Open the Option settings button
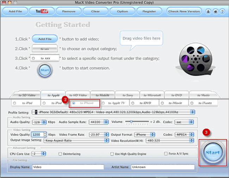This screenshot has height=178, width=229. pos(122,11)
